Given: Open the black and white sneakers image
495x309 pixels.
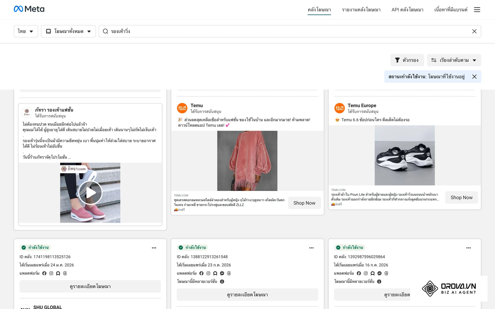Looking at the screenshot, I should [405, 155].
